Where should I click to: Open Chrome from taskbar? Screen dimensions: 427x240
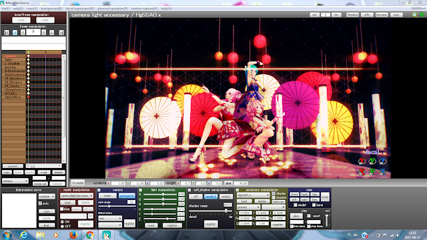(x=89, y=235)
